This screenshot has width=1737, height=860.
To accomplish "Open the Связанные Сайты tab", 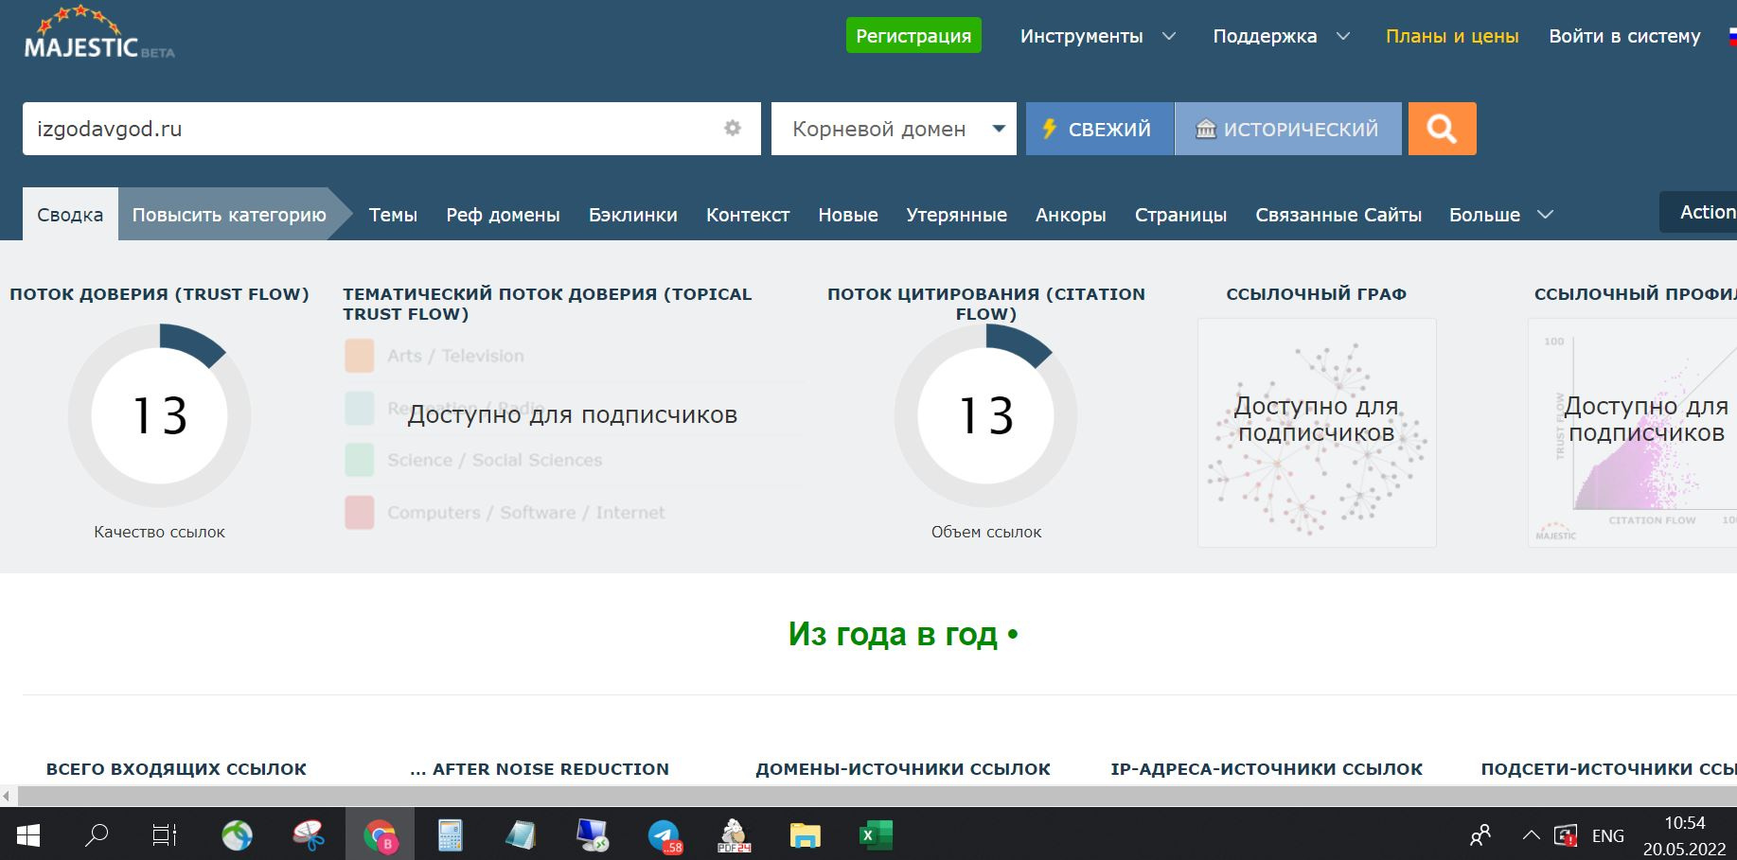I will pyautogui.click(x=1338, y=215).
